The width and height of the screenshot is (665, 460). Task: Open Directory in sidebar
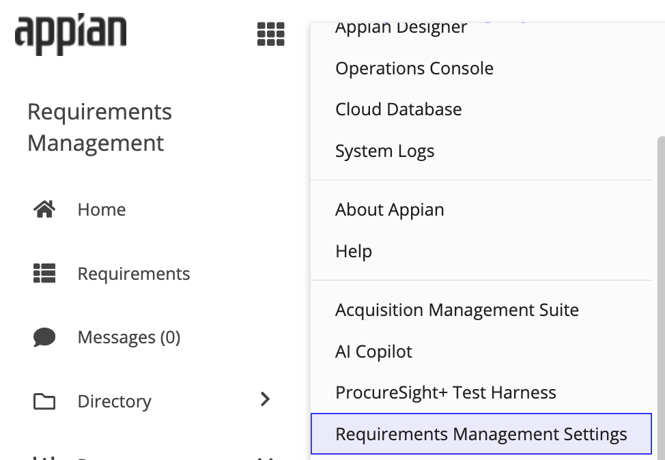(114, 401)
